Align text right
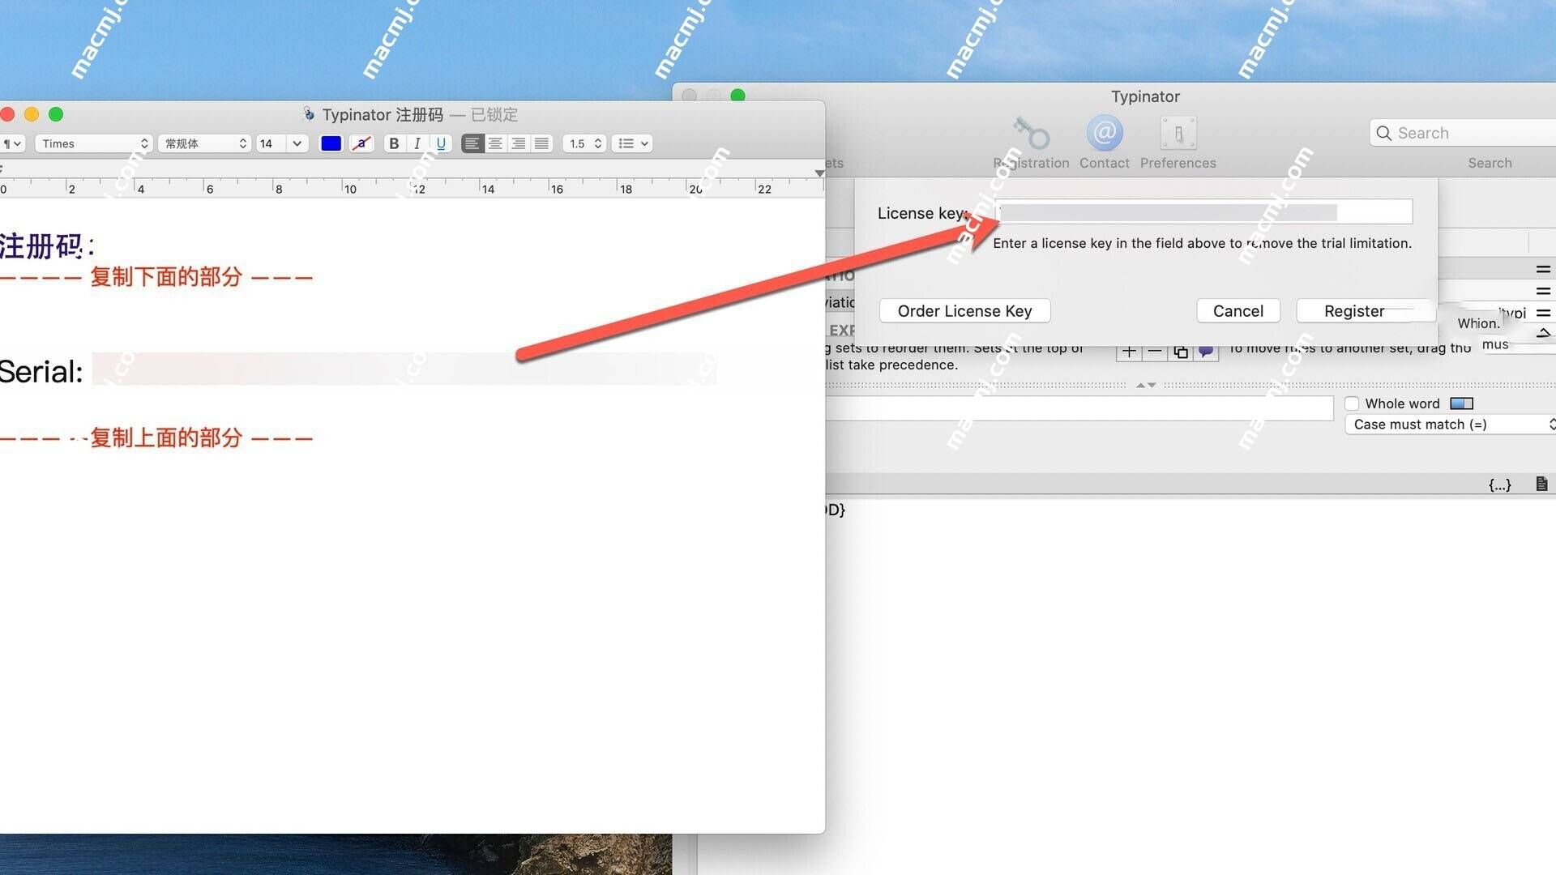The width and height of the screenshot is (1556, 875). 519,143
